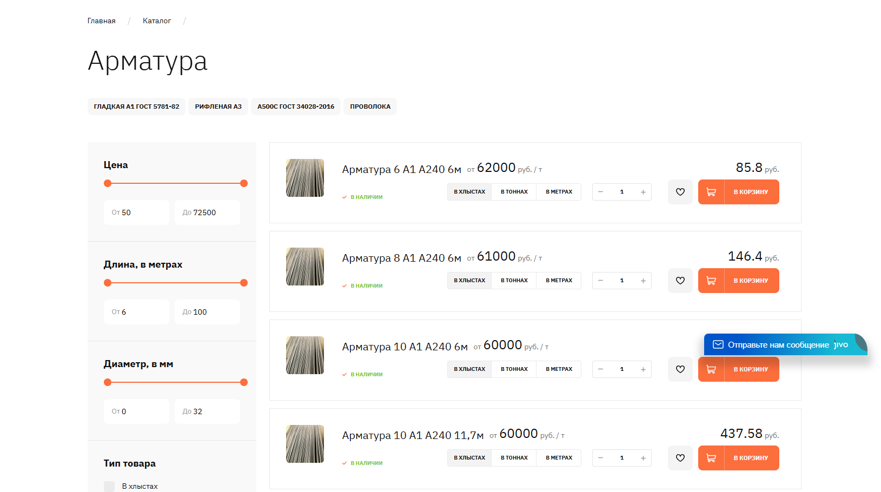Viewport: 881px width, 492px height.
Task: Open the 'Отправьте нам сообщение' chat widget
Action: 785,345
